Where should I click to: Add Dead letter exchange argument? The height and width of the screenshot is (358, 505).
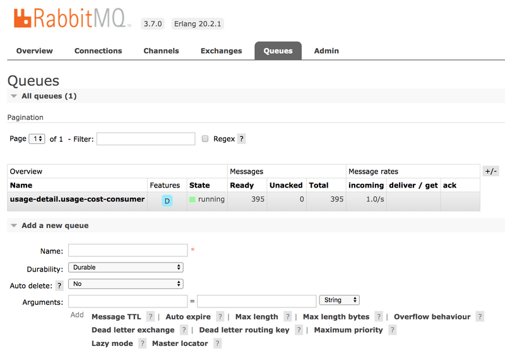[x=133, y=330]
